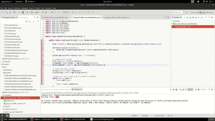The image size is (215, 121).
Task: Click the green Run button in the toolbar
Action: point(32,12)
